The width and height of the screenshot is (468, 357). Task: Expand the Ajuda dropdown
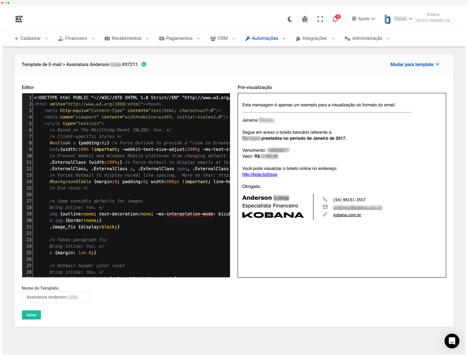(363, 19)
